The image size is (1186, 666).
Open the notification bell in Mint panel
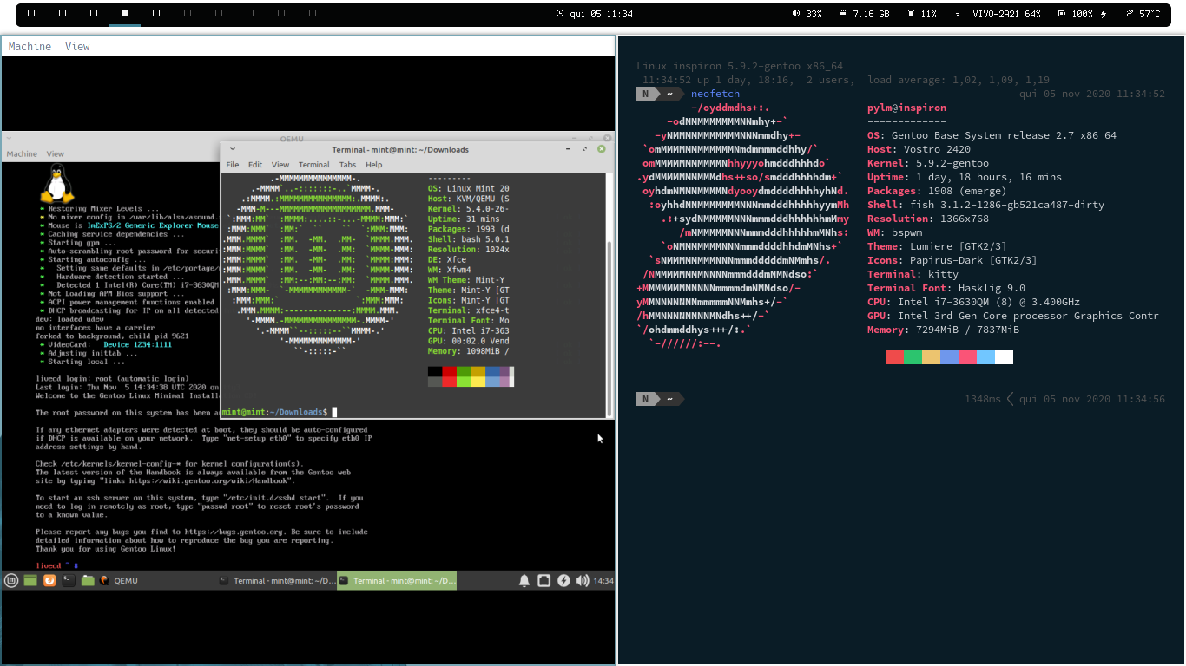[x=524, y=581]
